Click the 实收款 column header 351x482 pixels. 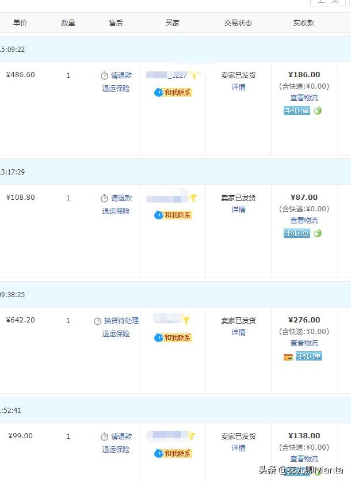click(304, 22)
